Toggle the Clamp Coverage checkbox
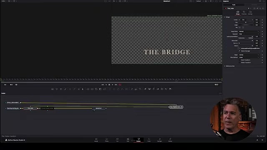The width and height of the screenshot is (267, 150). pos(239,51)
